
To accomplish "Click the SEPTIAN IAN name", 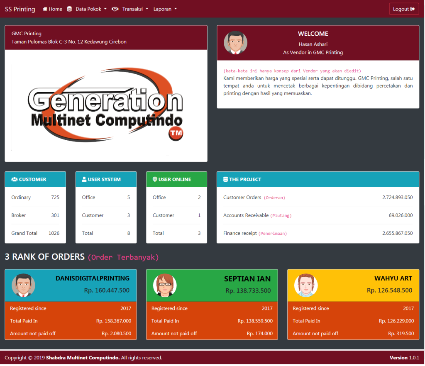I will point(247,279).
